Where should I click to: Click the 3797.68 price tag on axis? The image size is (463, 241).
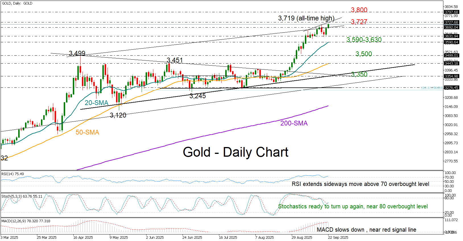pos(451,12)
